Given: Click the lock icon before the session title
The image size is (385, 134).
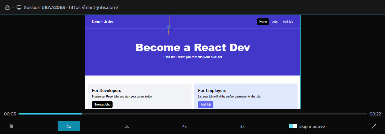Looking at the screenshot, I should tap(7, 7).
